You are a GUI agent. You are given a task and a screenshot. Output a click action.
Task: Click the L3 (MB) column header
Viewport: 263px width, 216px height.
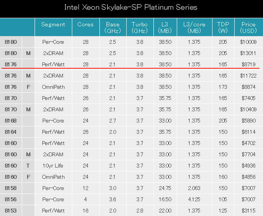pyautogui.click(x=165, y=27)
